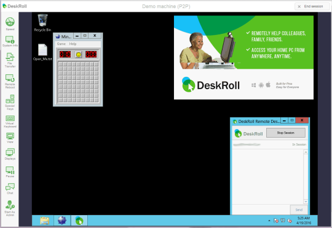Click the Windows platform icon in banner
The height and width of the screenshot is (228, 332).
pyautogui.click(x=253, y=85)
